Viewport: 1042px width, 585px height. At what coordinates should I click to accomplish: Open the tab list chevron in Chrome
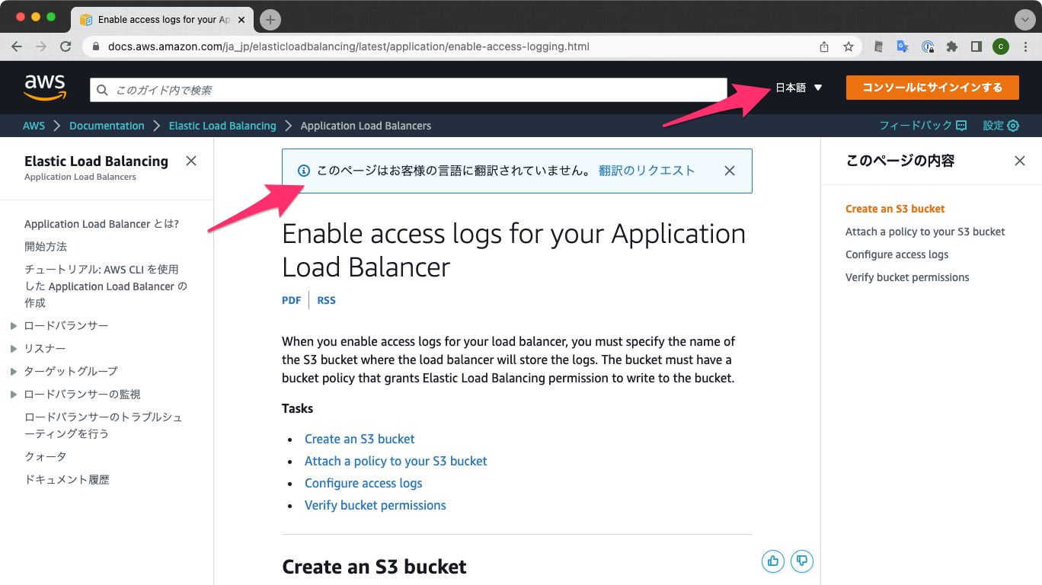pyautogui.click(x=1024, y=20)
